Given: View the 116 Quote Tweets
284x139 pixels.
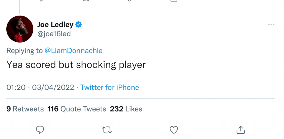Looking at the screenshot, I should 77,109.
